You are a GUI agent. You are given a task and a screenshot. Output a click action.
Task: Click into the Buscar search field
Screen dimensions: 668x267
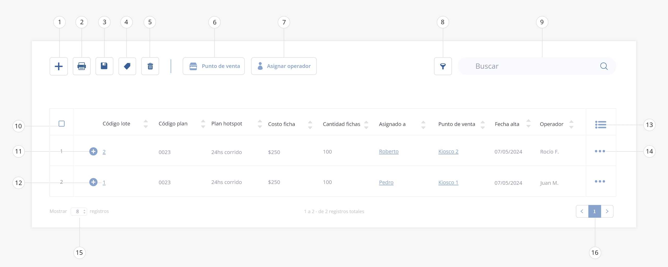coord(532,66)
